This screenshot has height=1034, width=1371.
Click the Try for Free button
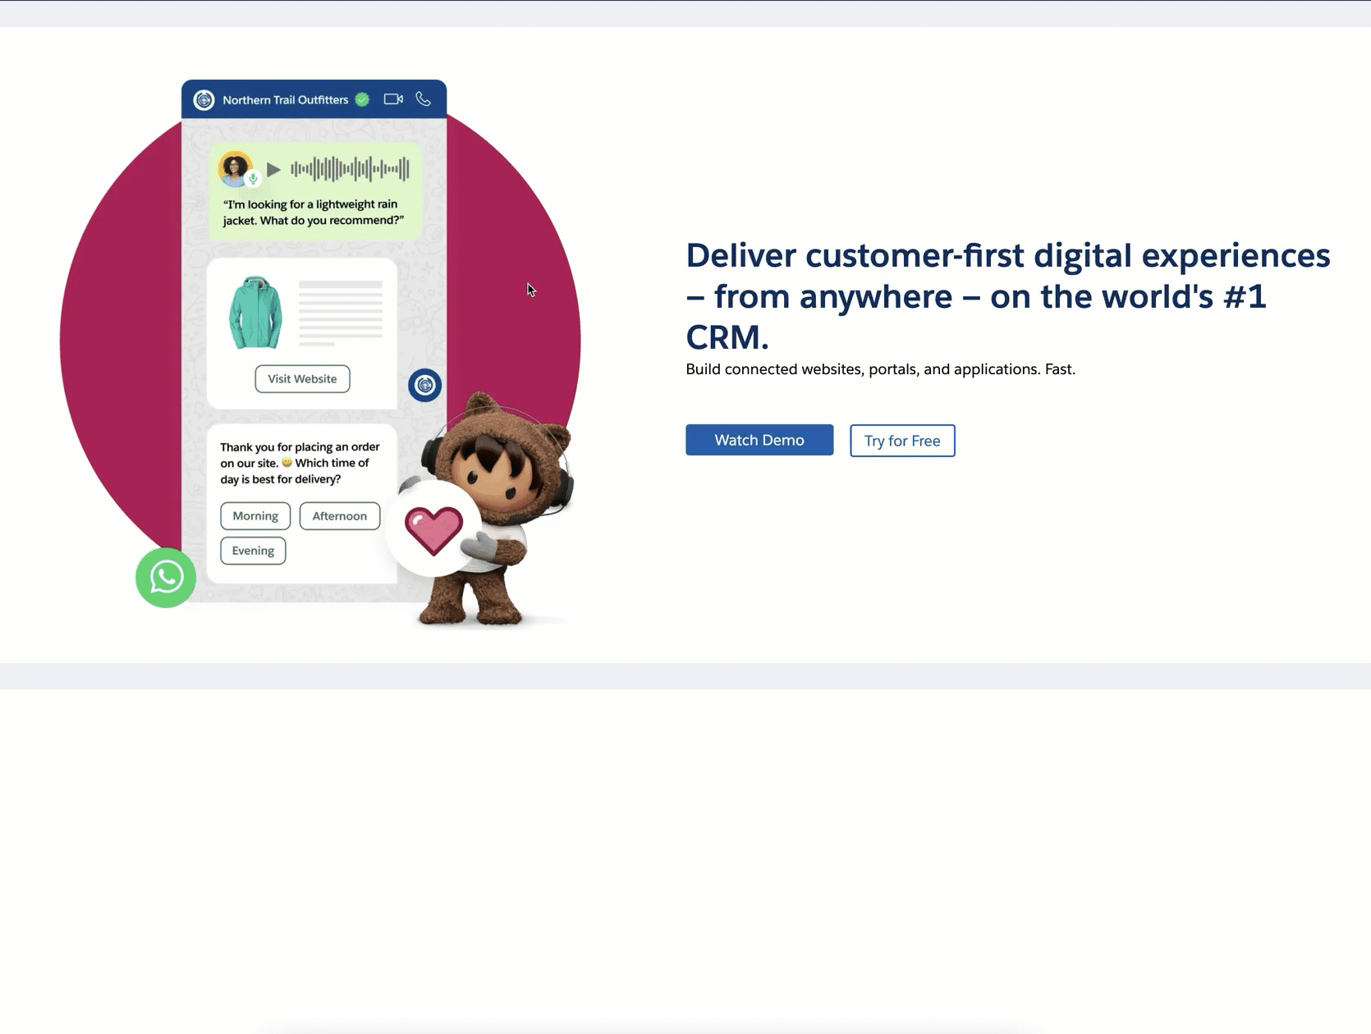coord(902,441)
